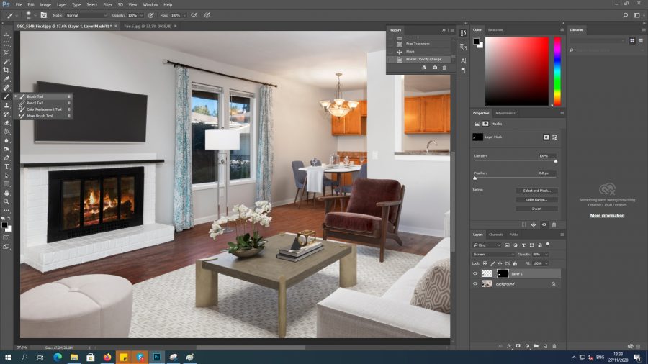The image size is (648, 364).
Task: Toggle lock transparent pixels for layer
Action: [485, 263]
